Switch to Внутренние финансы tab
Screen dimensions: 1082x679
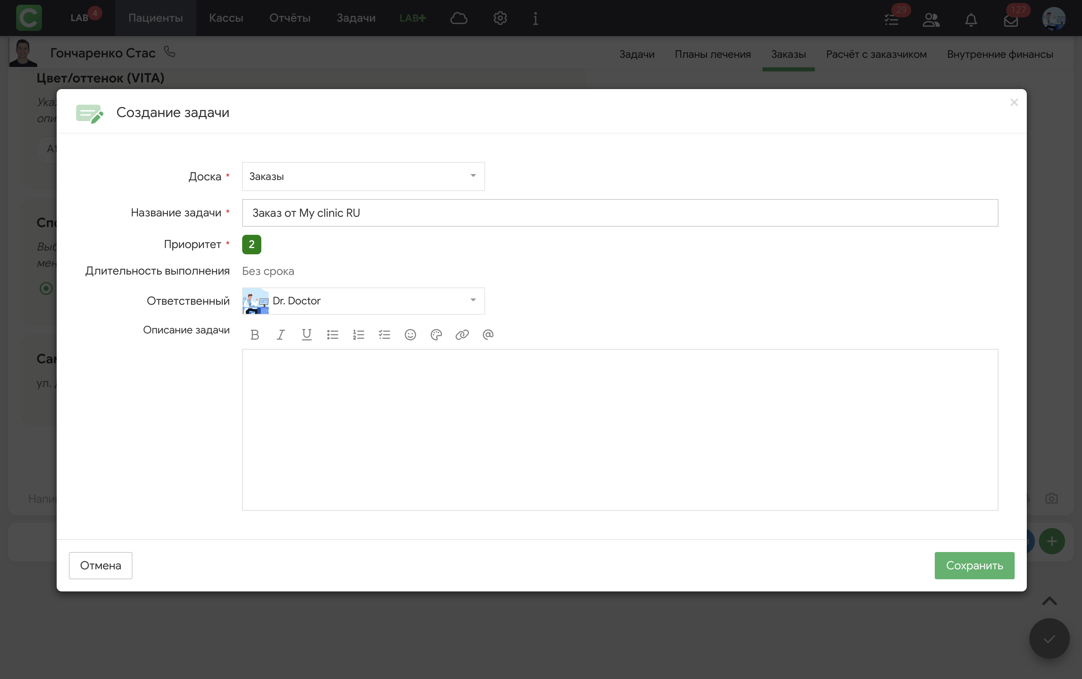pos(1000,54)
